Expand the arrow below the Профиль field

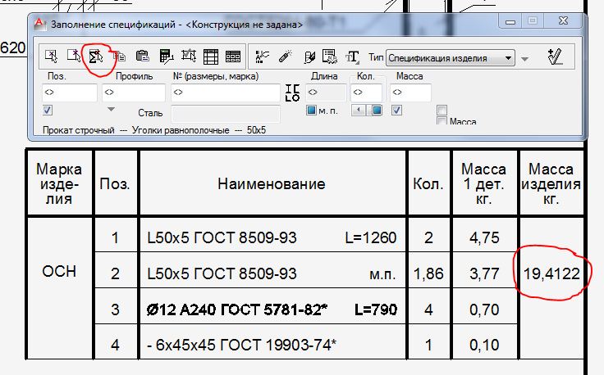coord(110,110)
